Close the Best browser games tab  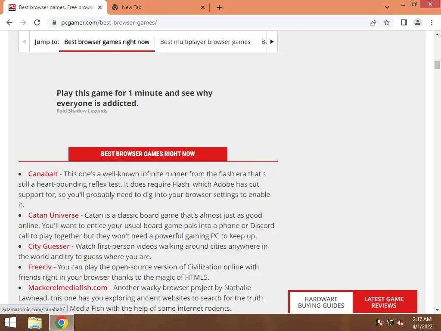click(x=100, y=8)
